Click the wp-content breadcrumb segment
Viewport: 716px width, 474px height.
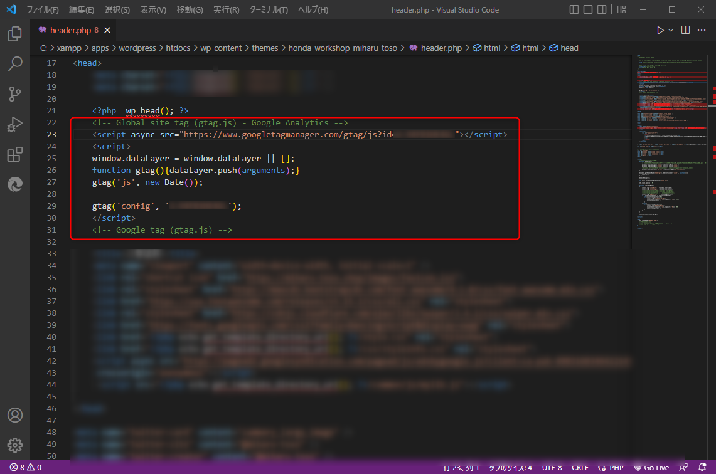click(220, 48)
